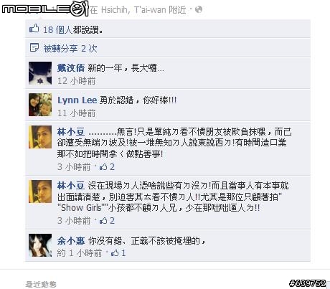Click the like count icon under 林小豆's second comment
Screen dimensions: 330x289
[103, 221]
